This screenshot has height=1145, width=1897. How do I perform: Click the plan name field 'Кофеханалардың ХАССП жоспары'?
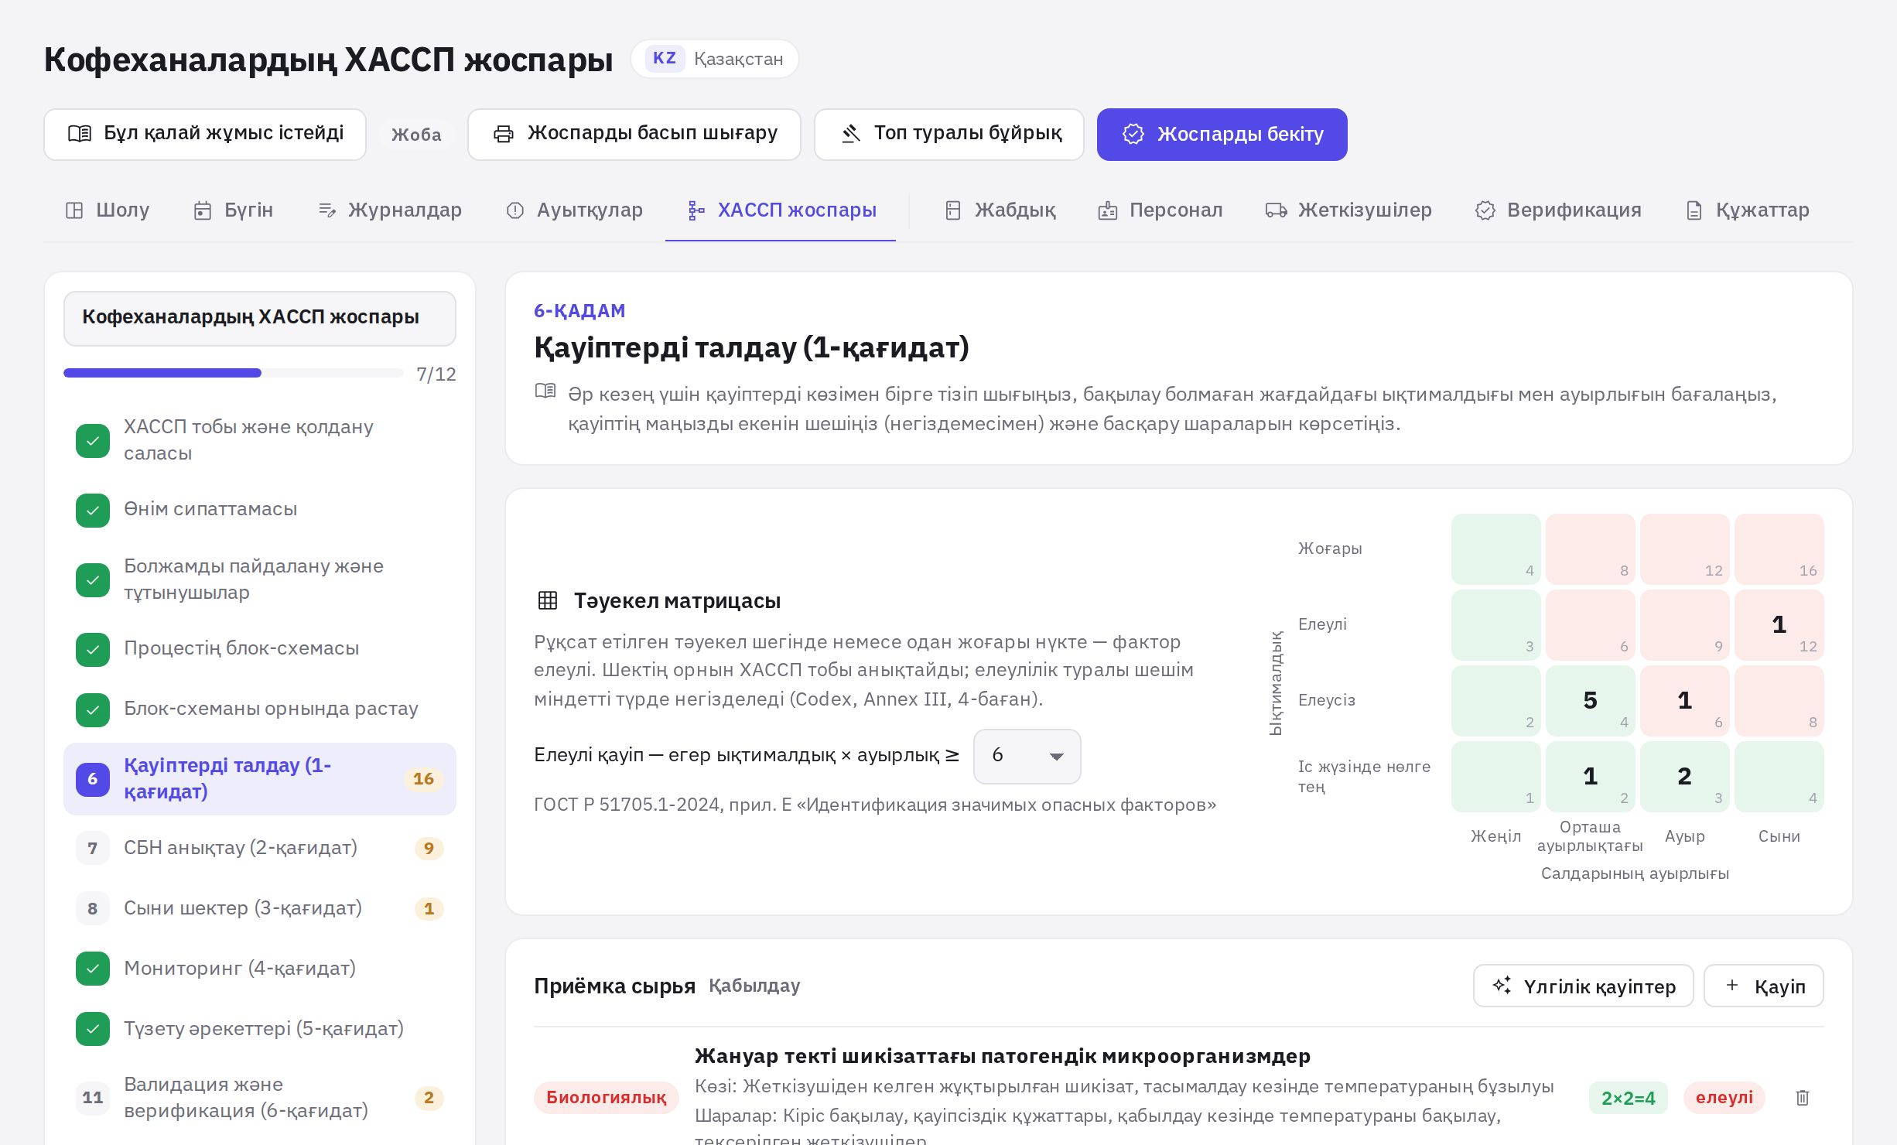[x=260, y=318]
